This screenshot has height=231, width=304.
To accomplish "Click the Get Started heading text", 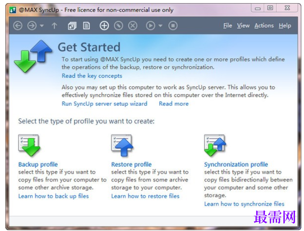I will click(89, 47).
